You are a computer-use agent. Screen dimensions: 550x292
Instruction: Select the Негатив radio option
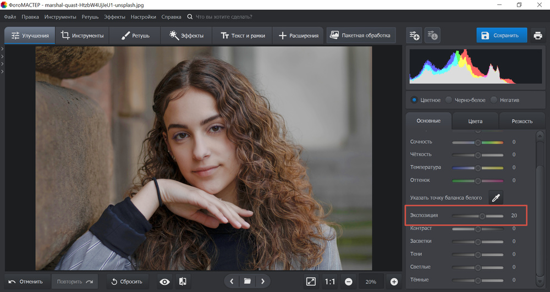pyautogui.click(x=494, y=100)
